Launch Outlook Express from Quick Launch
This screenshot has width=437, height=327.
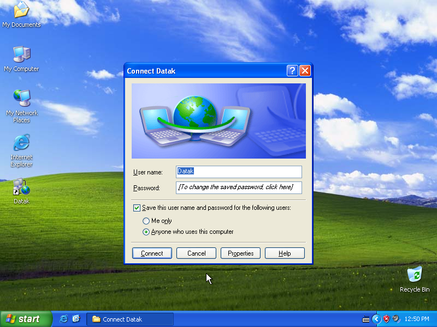(x=76, y=319)
